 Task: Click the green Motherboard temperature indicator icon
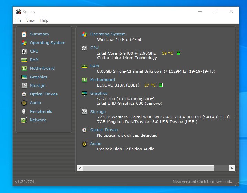(x=161, y=85)
